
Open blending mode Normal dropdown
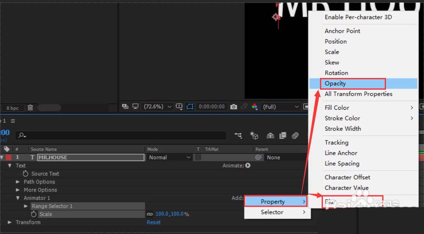[x=170, y=157]
